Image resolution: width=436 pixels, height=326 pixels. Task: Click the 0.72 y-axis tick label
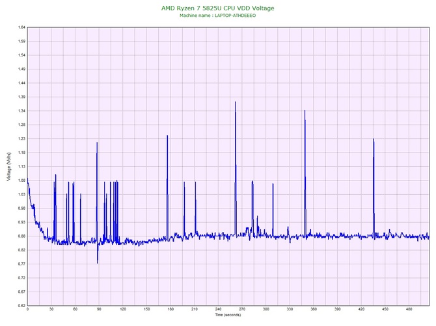[x=21, y=278]
